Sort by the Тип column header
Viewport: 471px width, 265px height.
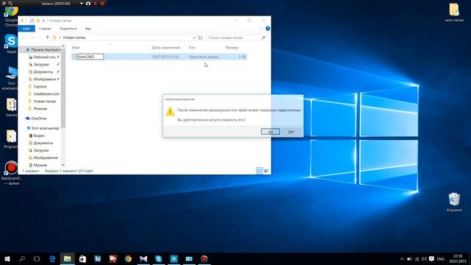pos(192,47)
